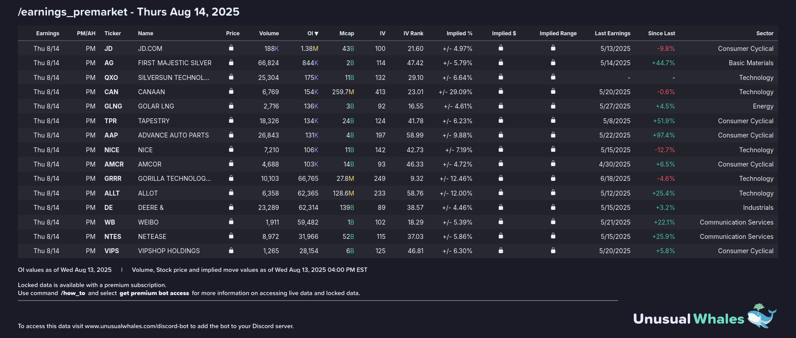Viewport: 796px width, 338px height.
Task: Click DE's Industrials sector label
Action: (x=758, y=208)
